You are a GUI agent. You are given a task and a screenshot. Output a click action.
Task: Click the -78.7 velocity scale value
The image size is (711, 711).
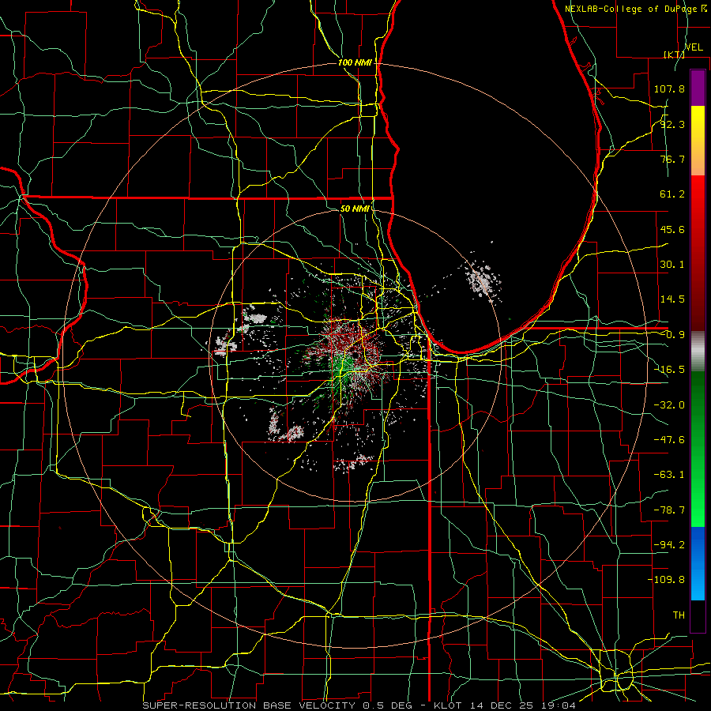(x=669, y=510)
